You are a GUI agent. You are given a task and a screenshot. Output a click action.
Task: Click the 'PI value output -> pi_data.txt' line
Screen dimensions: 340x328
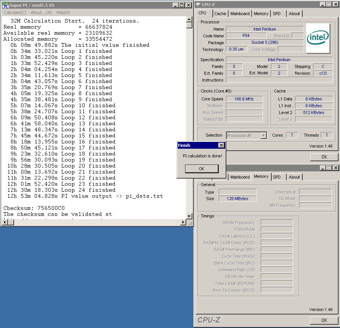pos(85,196)
